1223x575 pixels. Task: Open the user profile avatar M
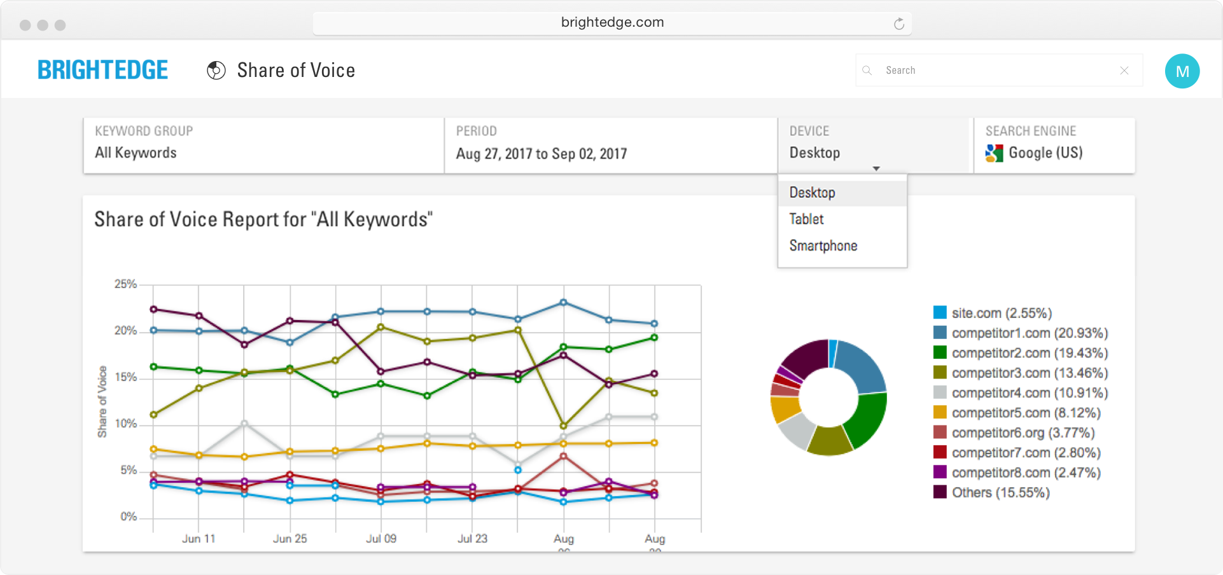[x=1182, y=71]
